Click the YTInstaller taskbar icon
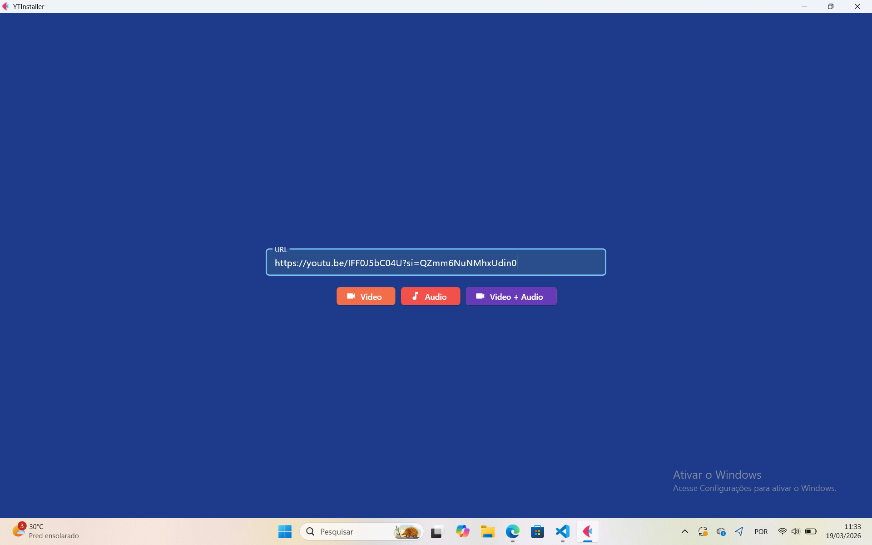Viewport: 872px width, 545px height. pos(587,531)
